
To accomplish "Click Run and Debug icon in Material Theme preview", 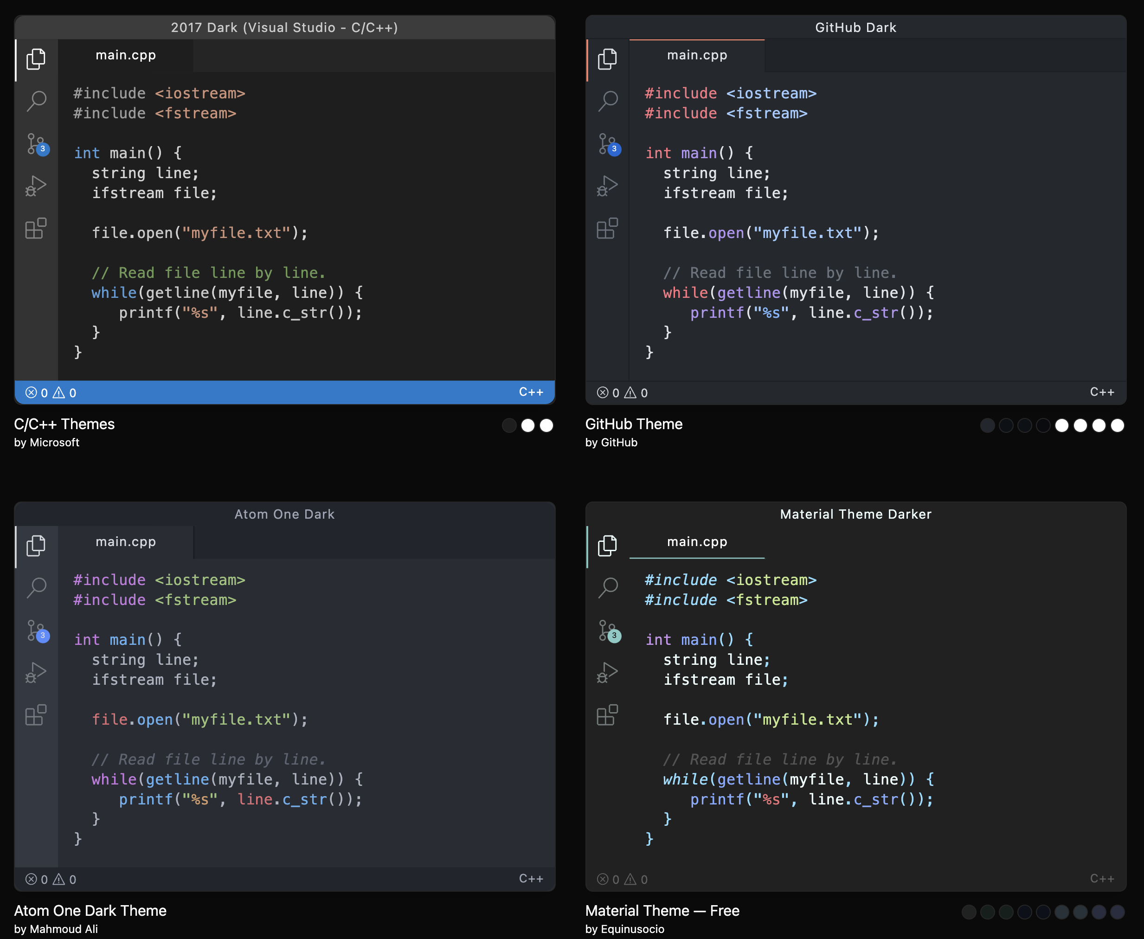I will point(607,672).
